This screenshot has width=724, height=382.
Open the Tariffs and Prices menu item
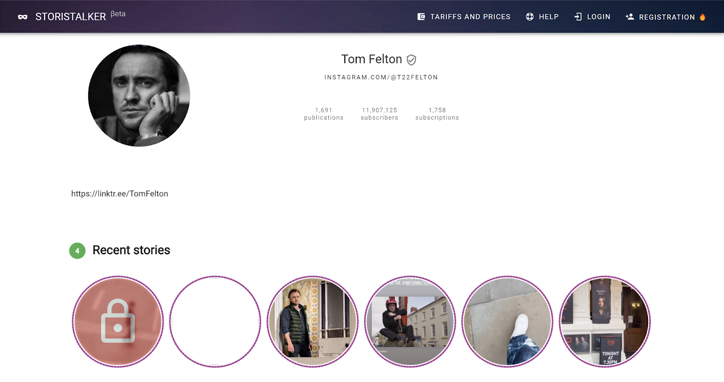464,17
